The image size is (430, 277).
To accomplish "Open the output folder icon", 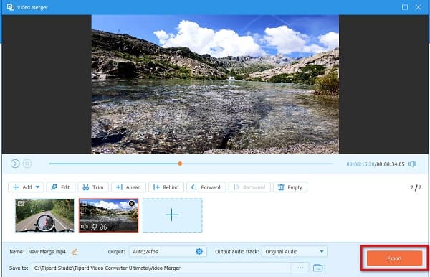I will coord(317,268).
